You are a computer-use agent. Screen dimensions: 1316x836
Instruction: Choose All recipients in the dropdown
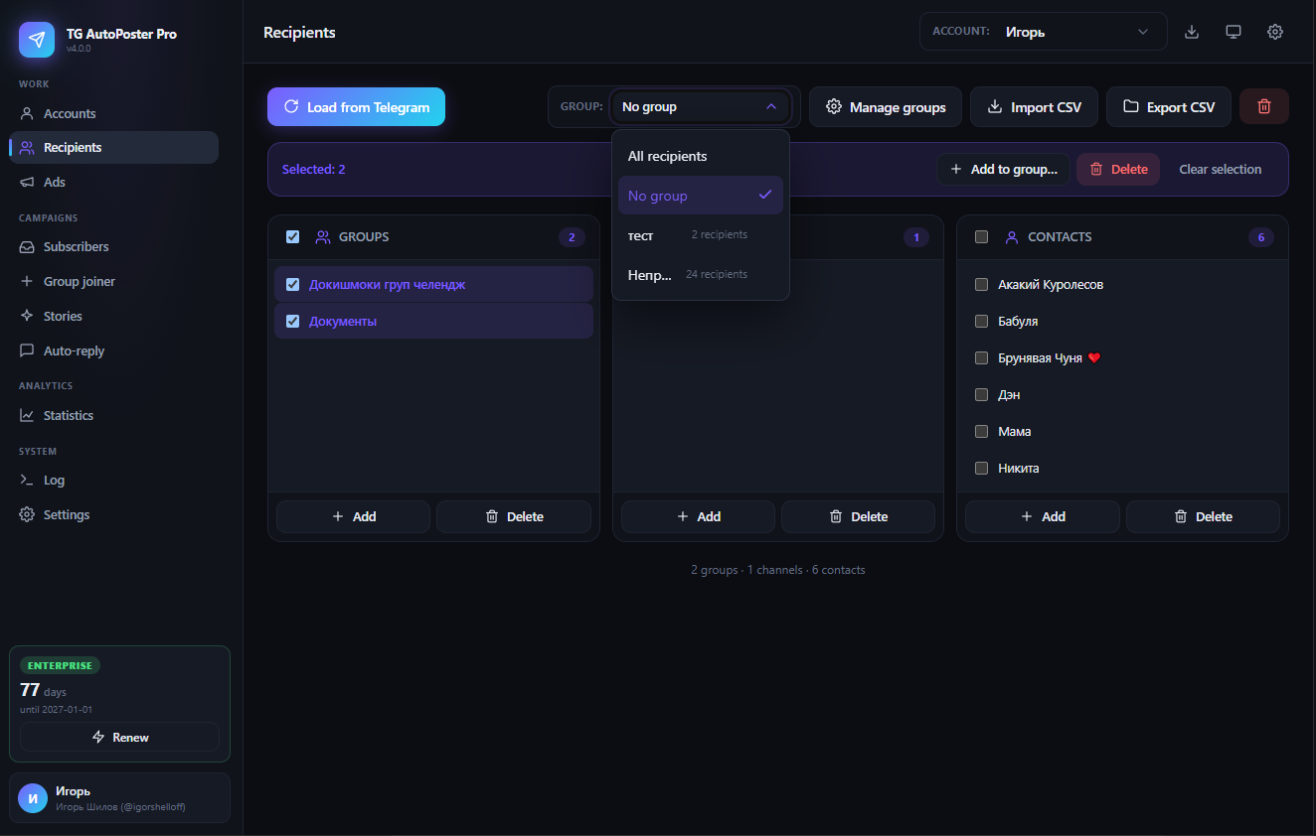701,156
